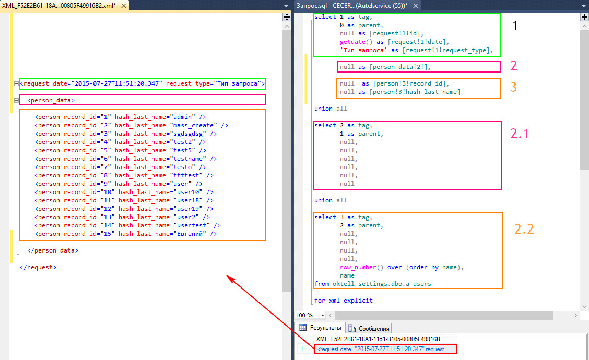Open the document list dropdown above the XML pane
Image resolution: width=589 pixels, height=360 pixels.
(x=286, y=5)
